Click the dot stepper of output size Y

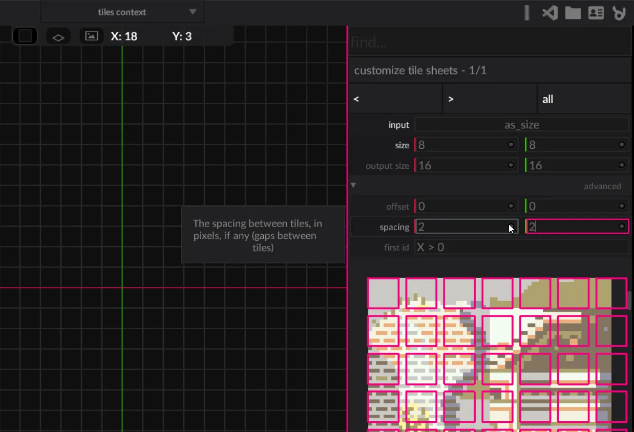[621, 165]
